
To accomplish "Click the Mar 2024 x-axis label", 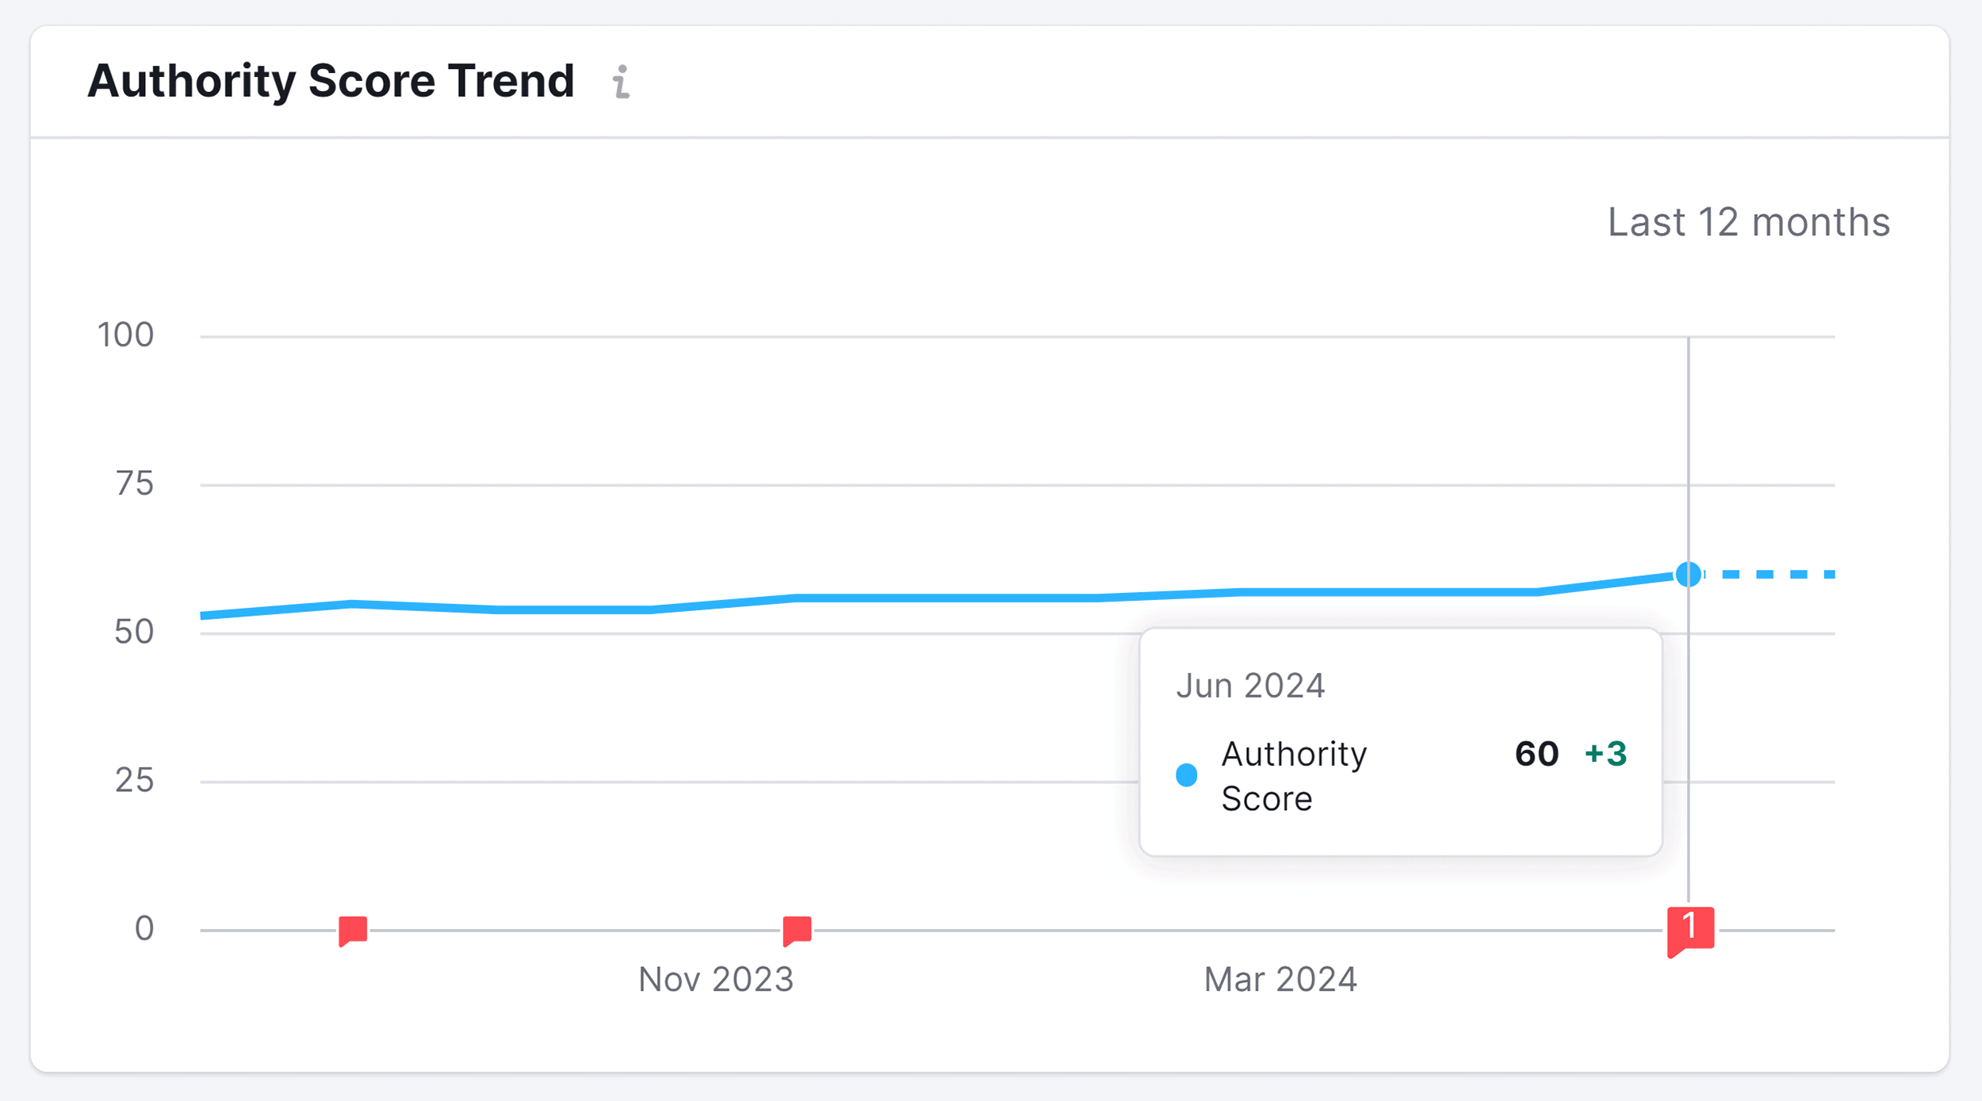I will pos(1280,980).
